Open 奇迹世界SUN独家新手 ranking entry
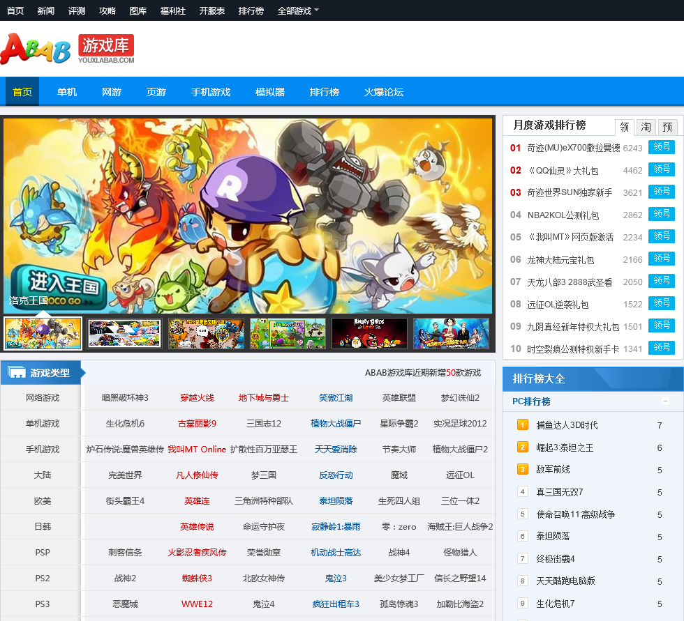The height and width of the screenshot is (621, 684). click(570, 192)
